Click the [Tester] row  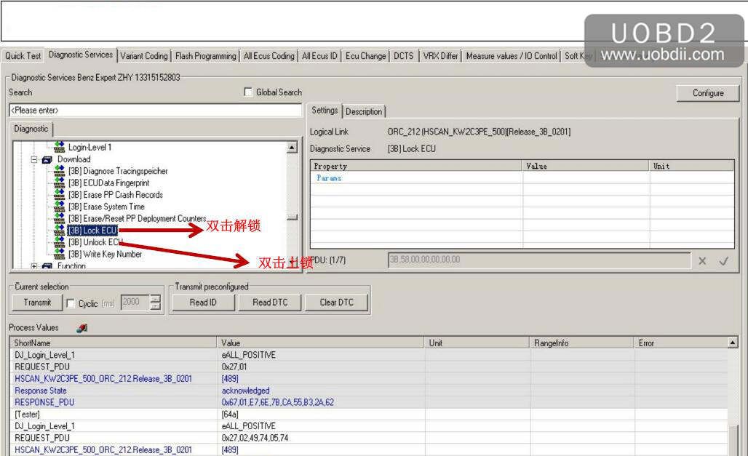pos(369,414)
